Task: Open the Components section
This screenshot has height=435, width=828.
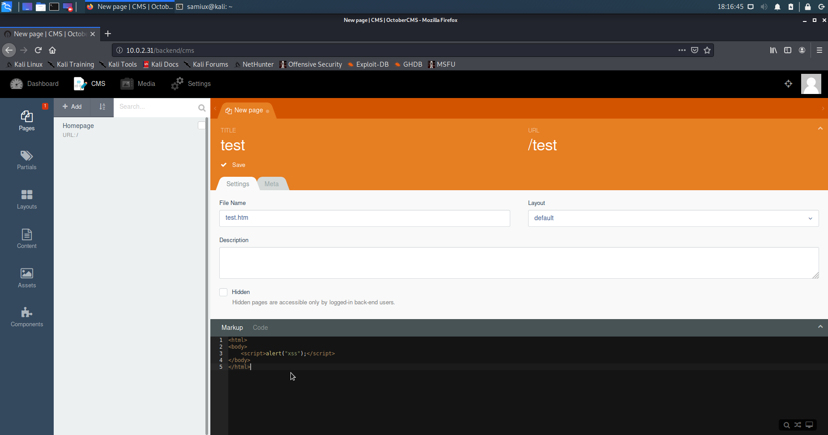Action: pyautogui.click(x=27, y=317)
